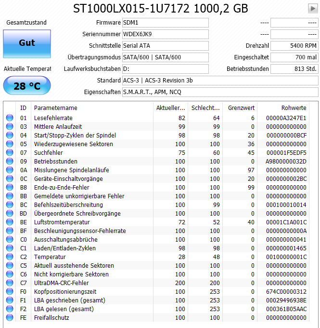Select the Luftstromtemperatur parameter name
Screen dimensions: 320x328
point(62,222)
